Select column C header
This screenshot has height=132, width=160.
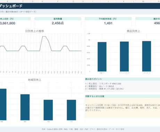click(23, 1)
